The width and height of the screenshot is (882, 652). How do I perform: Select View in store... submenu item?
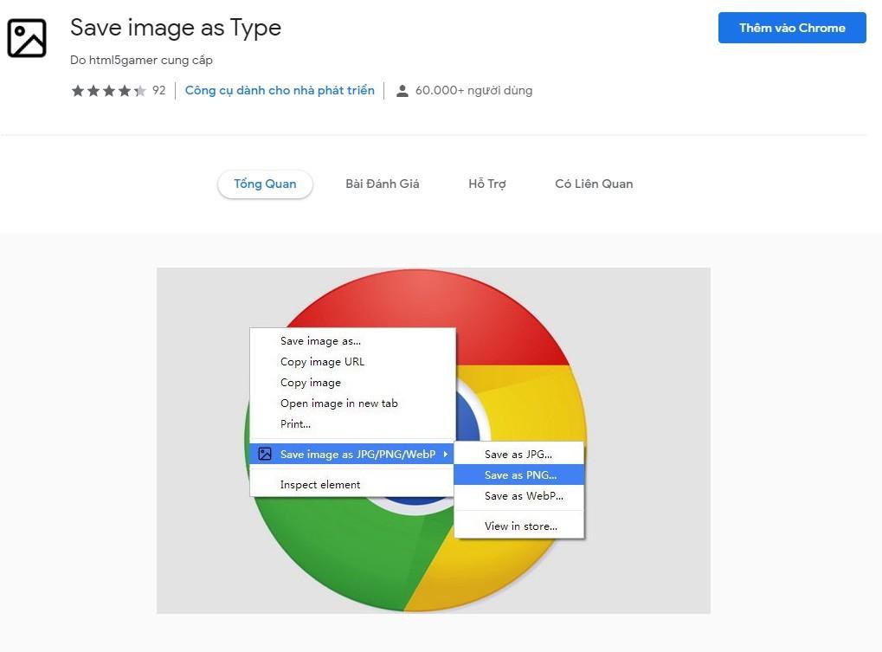tap(518, 526)
